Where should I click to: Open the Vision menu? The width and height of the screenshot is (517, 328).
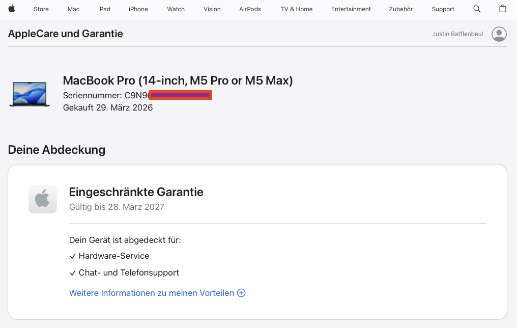[212, 9]
